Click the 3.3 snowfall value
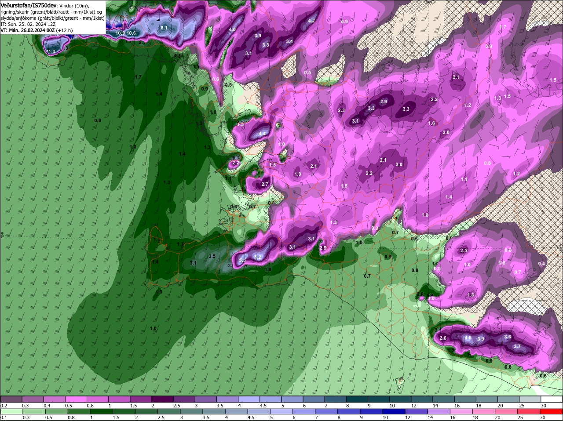 pyautogui.click(x=371, y=108)
